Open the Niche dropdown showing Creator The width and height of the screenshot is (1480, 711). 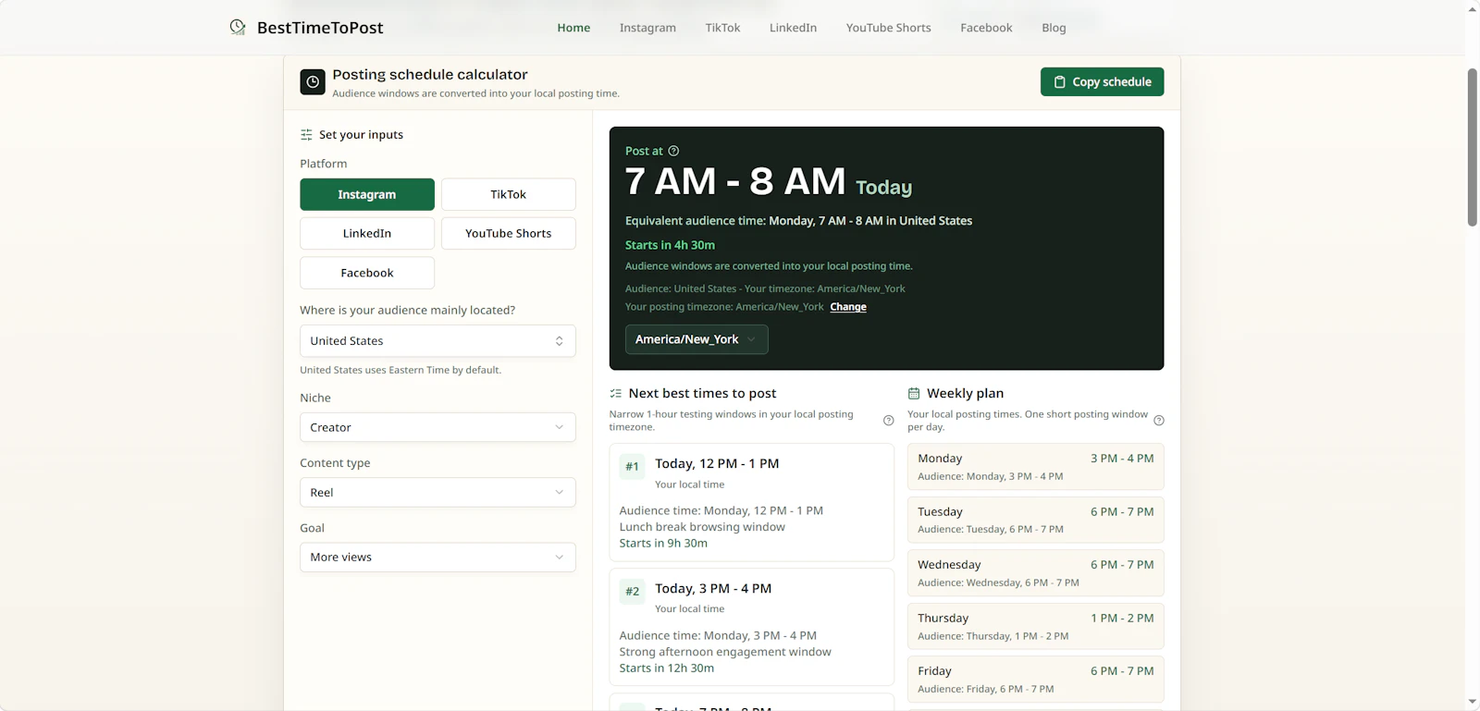click(438, 427)
